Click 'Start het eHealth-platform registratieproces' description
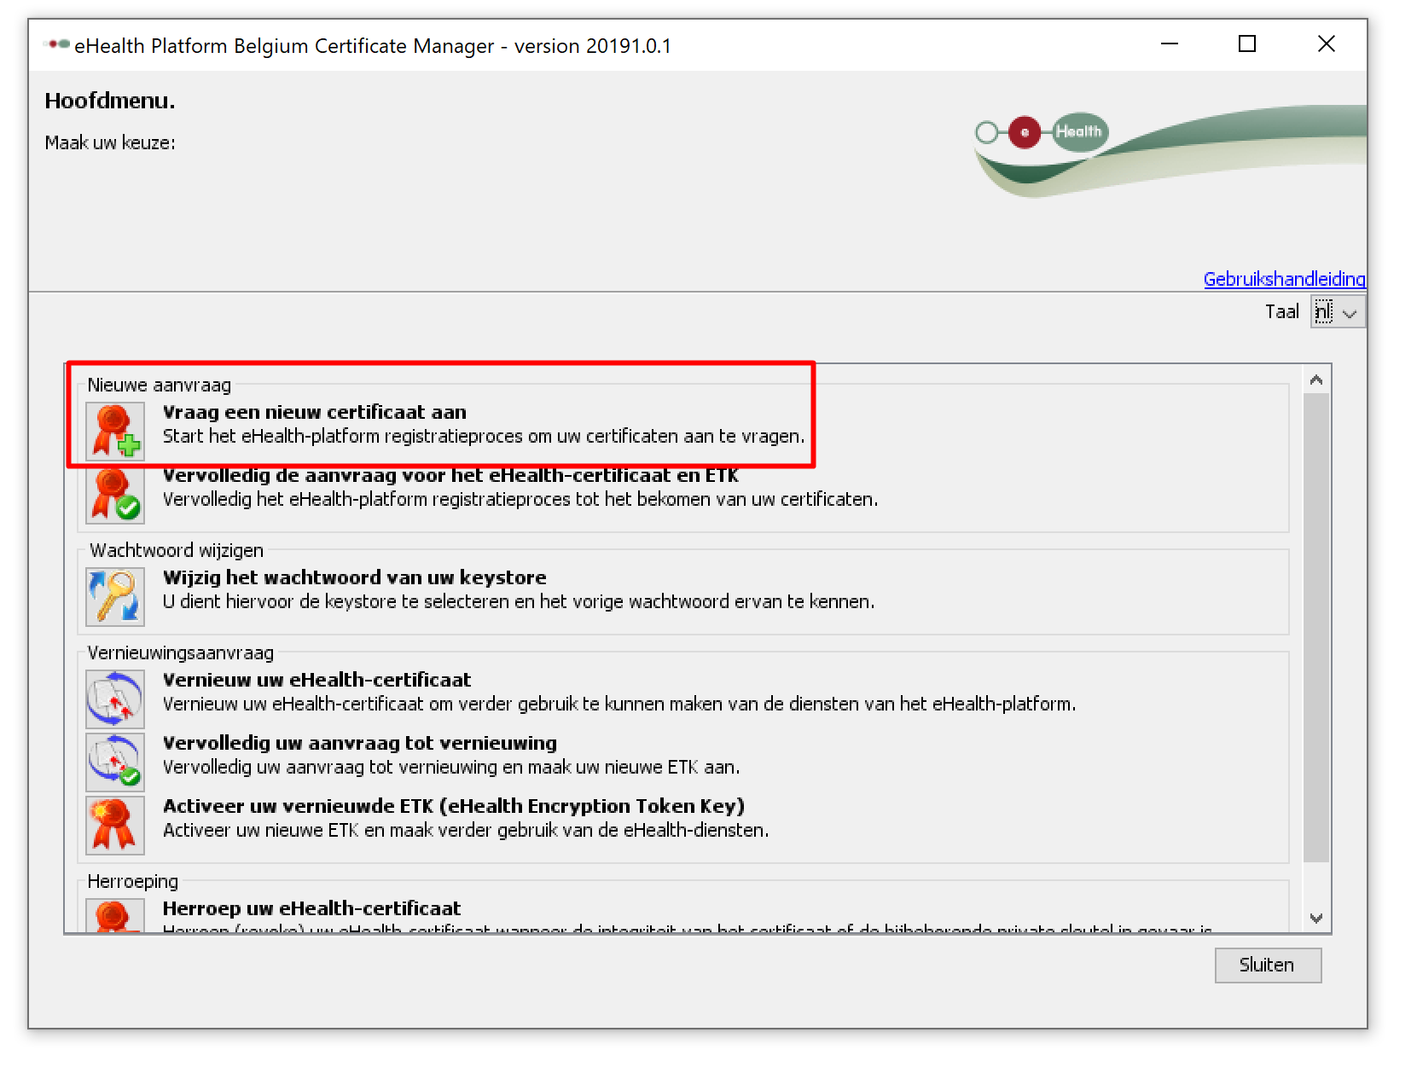The width and height of the screenshot is (1417, 1067). [x=484, y=436]
